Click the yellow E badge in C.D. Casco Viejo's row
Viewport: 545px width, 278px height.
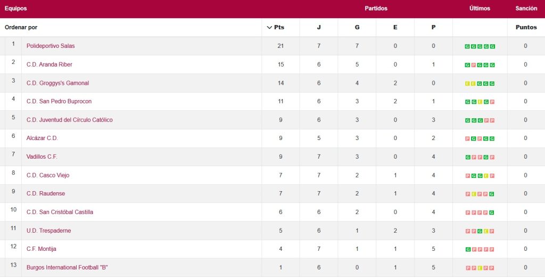point(486,176)
